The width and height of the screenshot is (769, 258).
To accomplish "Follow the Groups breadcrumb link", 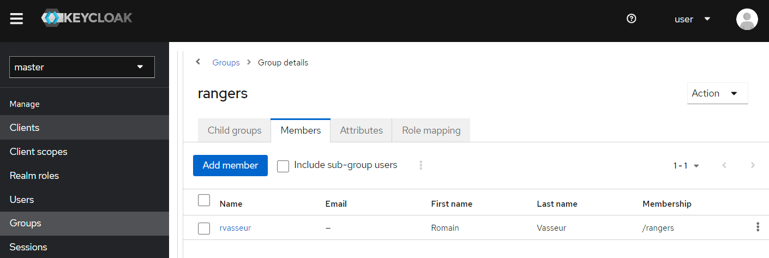I will pos(226,63).
